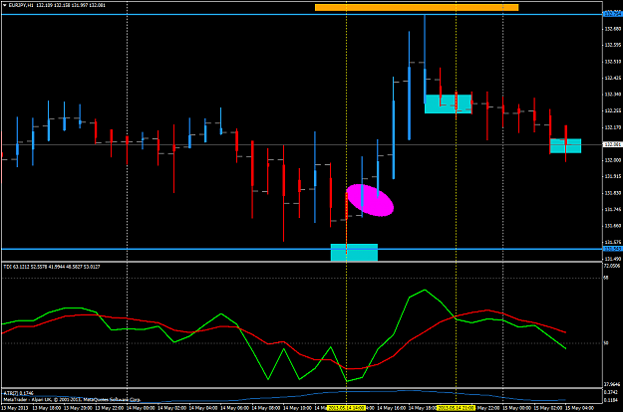The width and height of the screenshot is (623, 412).
Task: Click the 131.660 price scale label
Action: 613,226
